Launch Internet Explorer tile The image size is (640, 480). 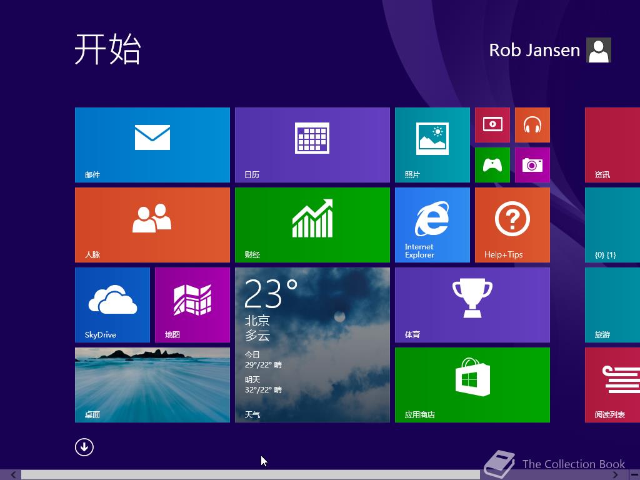point(432,225)
